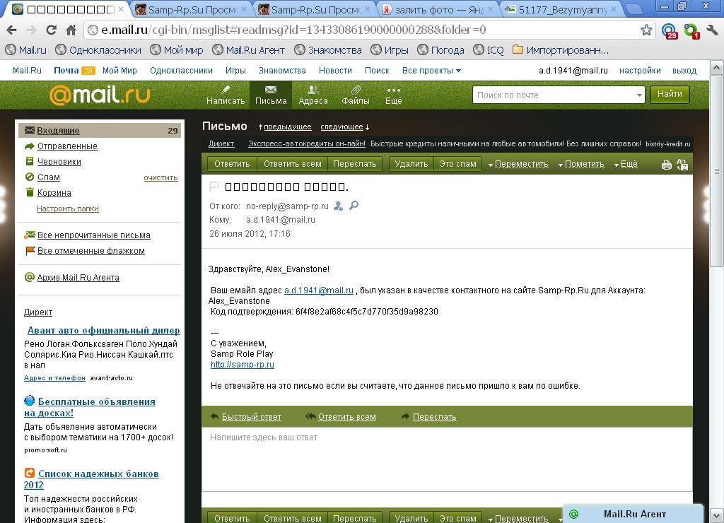This screenshot has width=724, height=523.
Task: Open Все проекты dropdown
Action: (431, 71)
